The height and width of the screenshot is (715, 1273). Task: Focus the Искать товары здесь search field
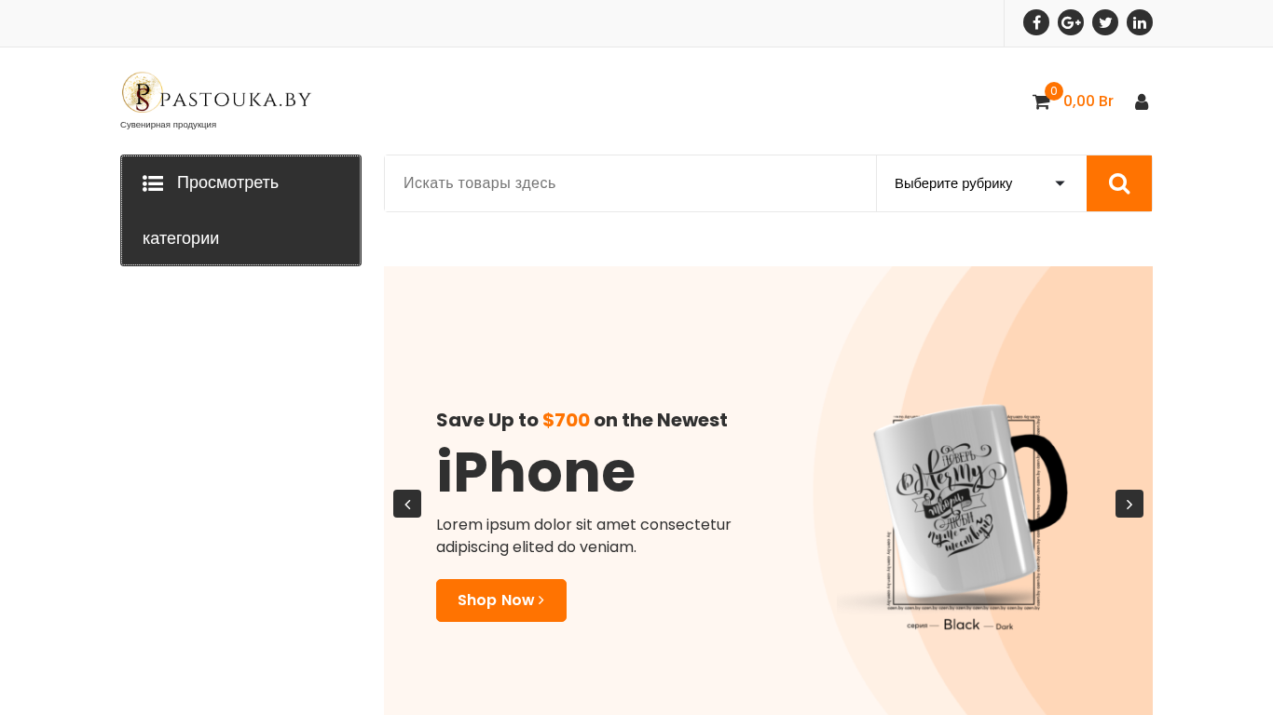point(631,183)
